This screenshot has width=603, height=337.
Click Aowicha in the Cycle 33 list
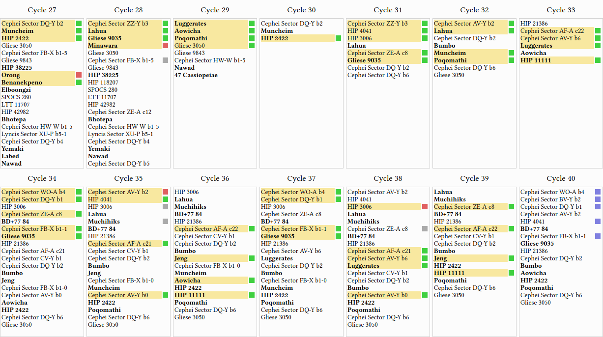[533, 53]
